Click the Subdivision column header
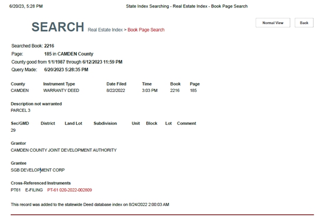The height and width of the screenshot is (219, 325). point(105,123)
